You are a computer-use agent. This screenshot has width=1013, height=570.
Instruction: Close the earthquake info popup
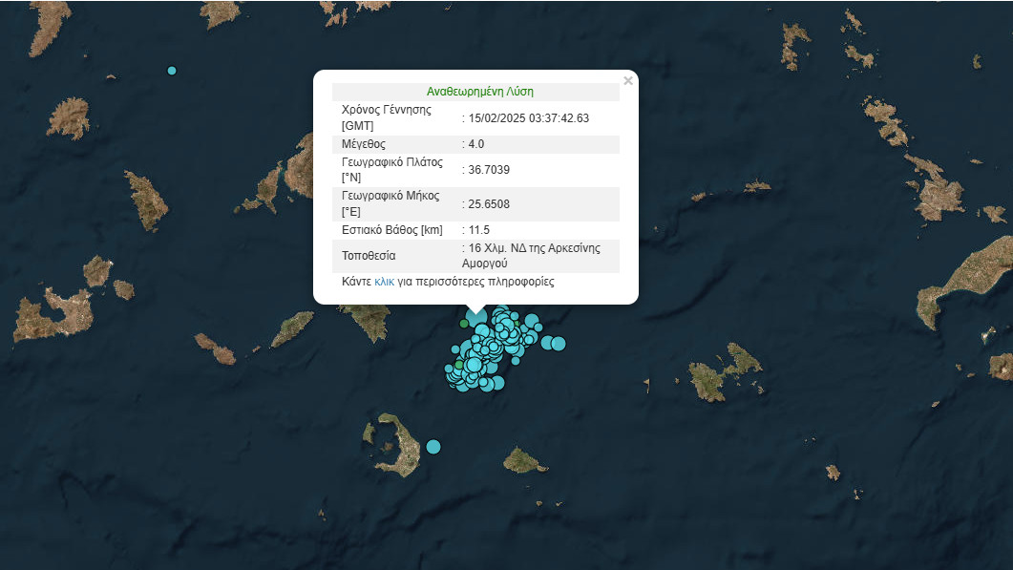pos(627,81)
